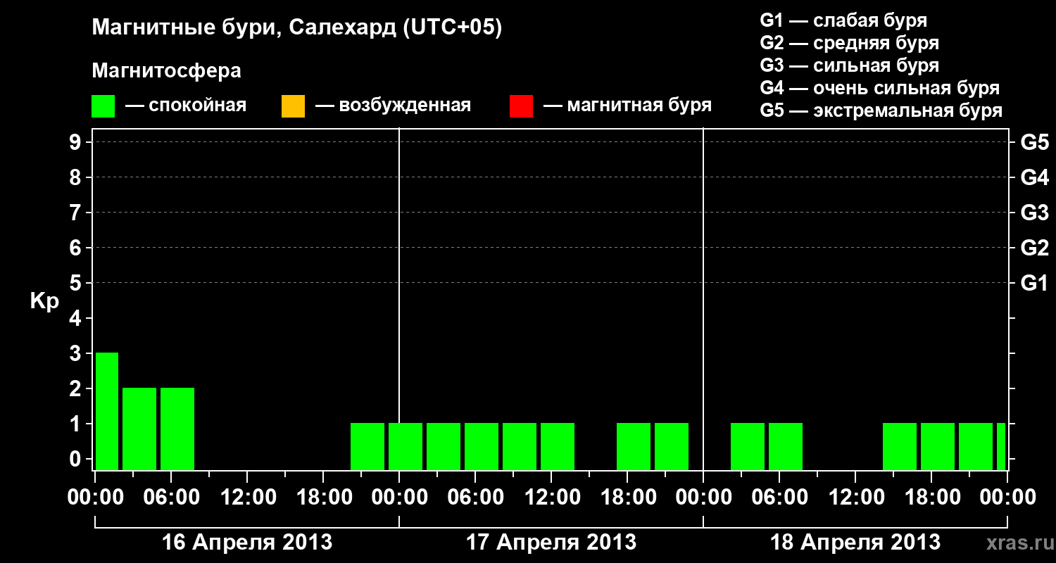
Task: Click the right-axis 'G3' label
Action: tap(1034, 213)
